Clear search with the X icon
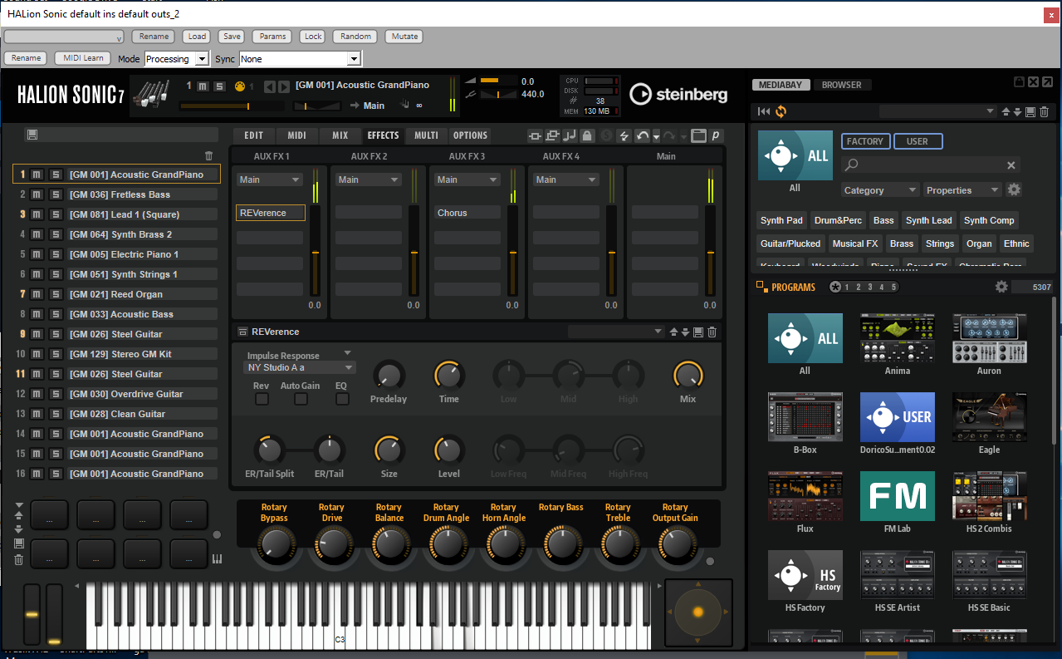This screenshot has height=659, width=1062. [1011, 165]
